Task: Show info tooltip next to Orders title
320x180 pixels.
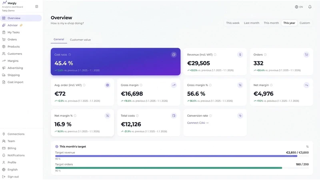Action: [x=265, y=55]
